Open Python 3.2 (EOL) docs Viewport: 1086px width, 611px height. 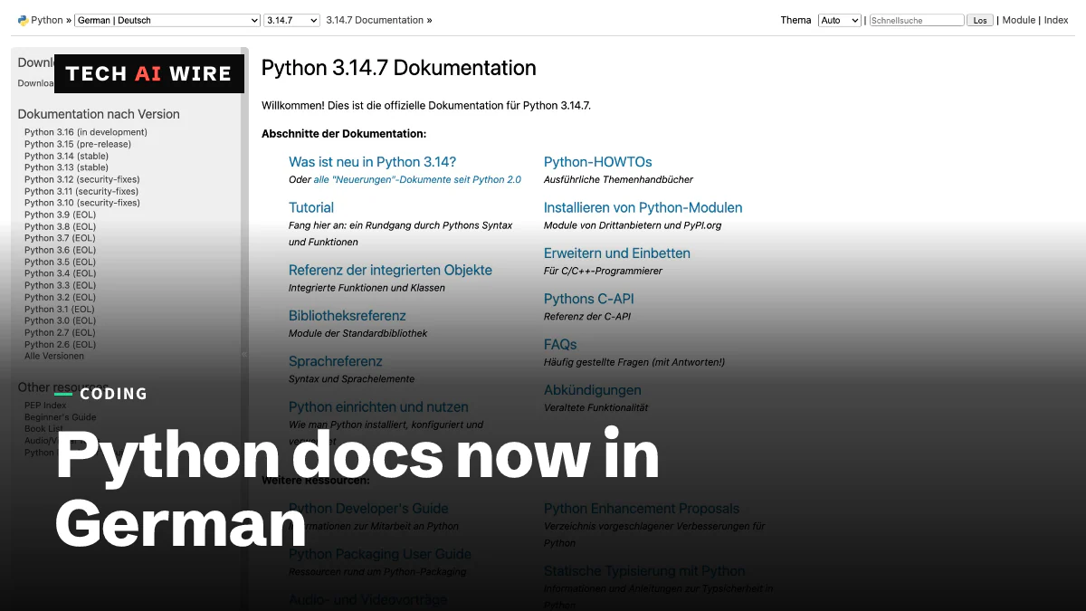(60, 297)
